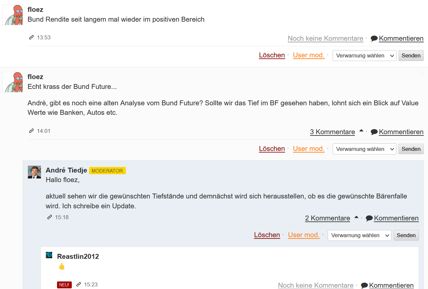Viewport: 428px width, 289px height.
Task: Click User mod. link on Bund Future post
Action: coord(308,149)
